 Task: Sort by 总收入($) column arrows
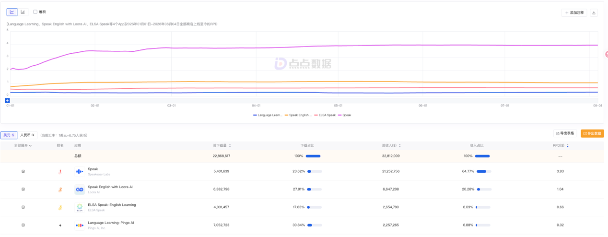[400, 145]
